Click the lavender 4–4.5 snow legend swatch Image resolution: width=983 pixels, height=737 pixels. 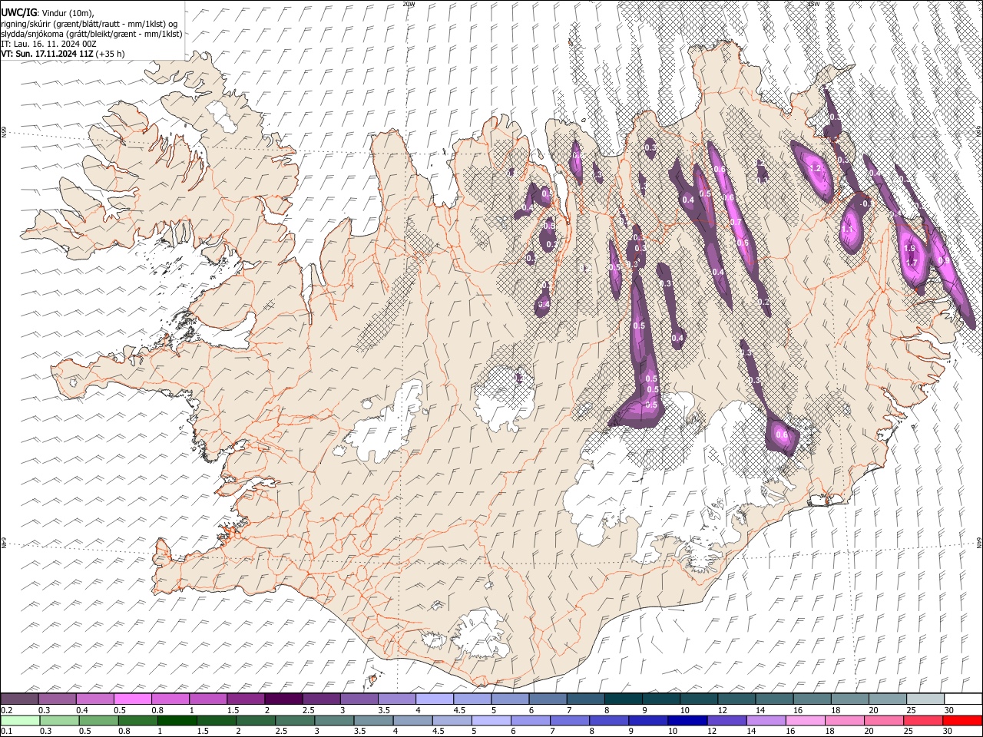(434, 699)
